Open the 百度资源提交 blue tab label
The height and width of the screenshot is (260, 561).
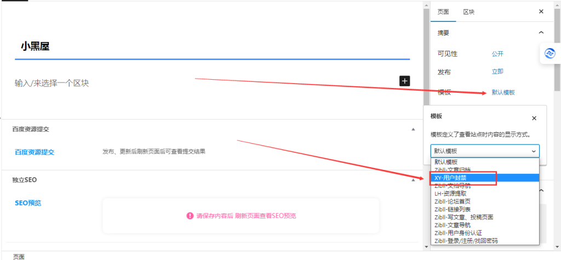tap(35, 152)
